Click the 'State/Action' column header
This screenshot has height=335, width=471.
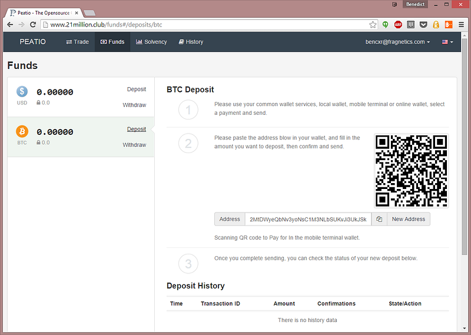click(x=404, y=303)
